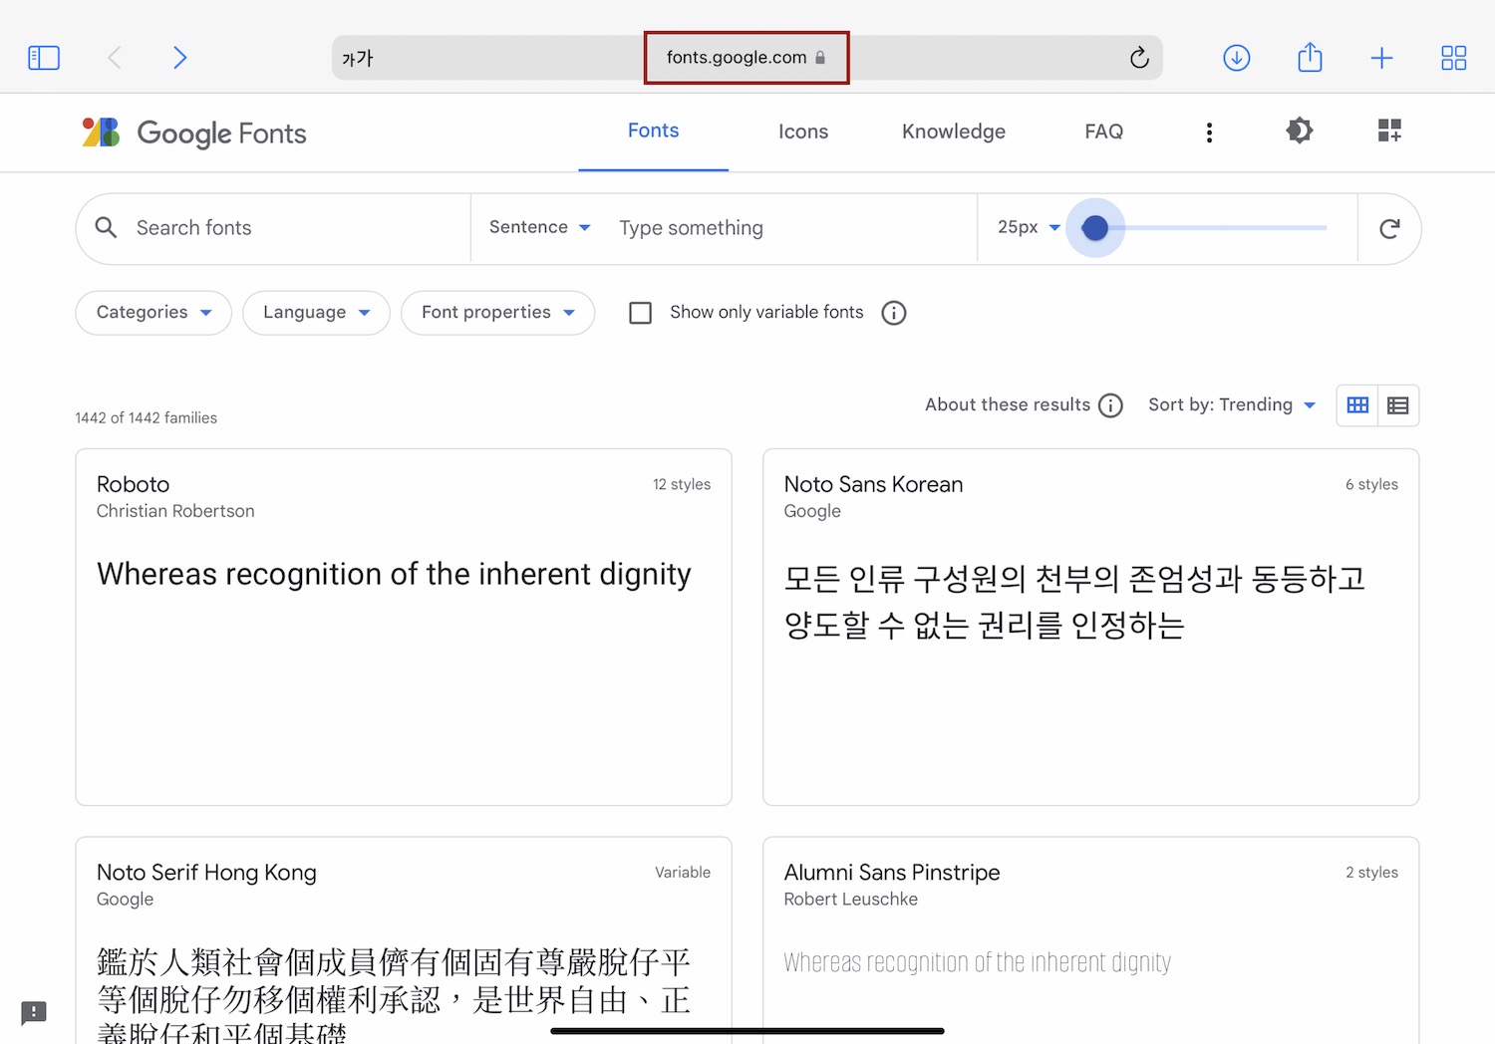The height and width of the screenshot is (1044, 1495).
Task: Click the 6 styles label
Action: click(1371, 484)
